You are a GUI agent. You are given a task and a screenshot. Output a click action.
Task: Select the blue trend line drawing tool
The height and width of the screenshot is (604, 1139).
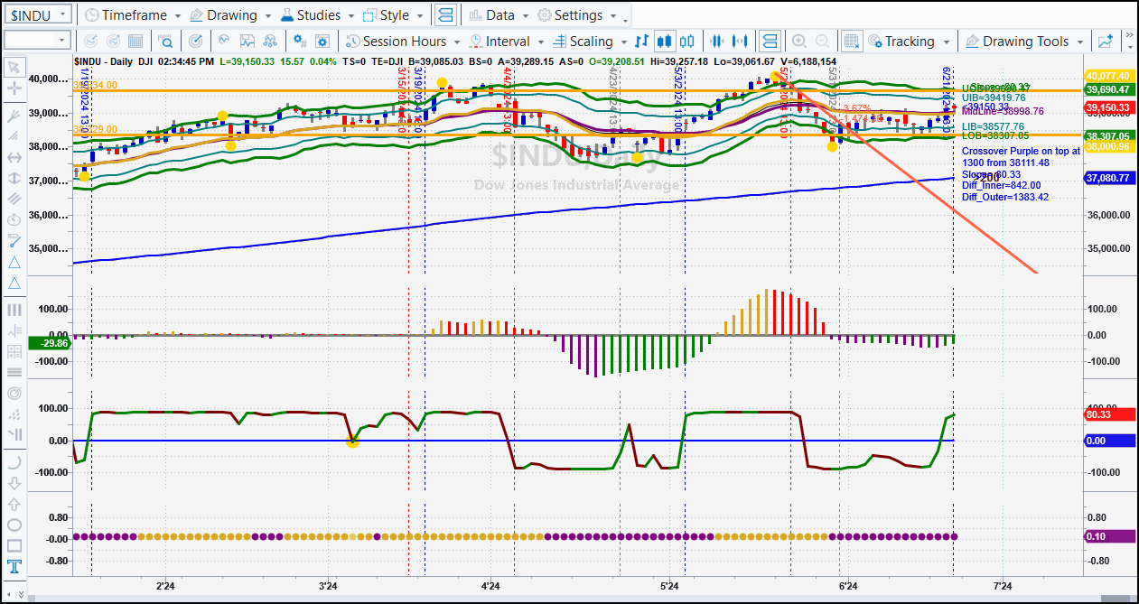(x=14, y=240)
